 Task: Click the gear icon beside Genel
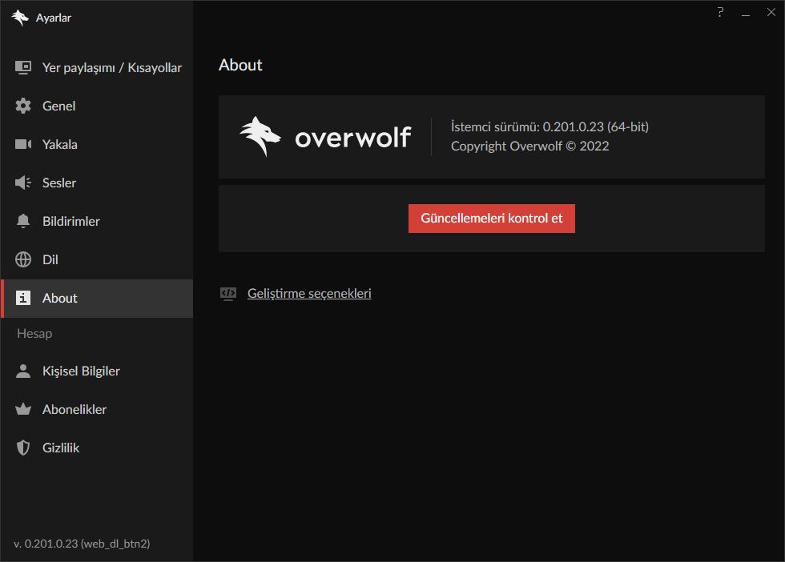[23, 106]
